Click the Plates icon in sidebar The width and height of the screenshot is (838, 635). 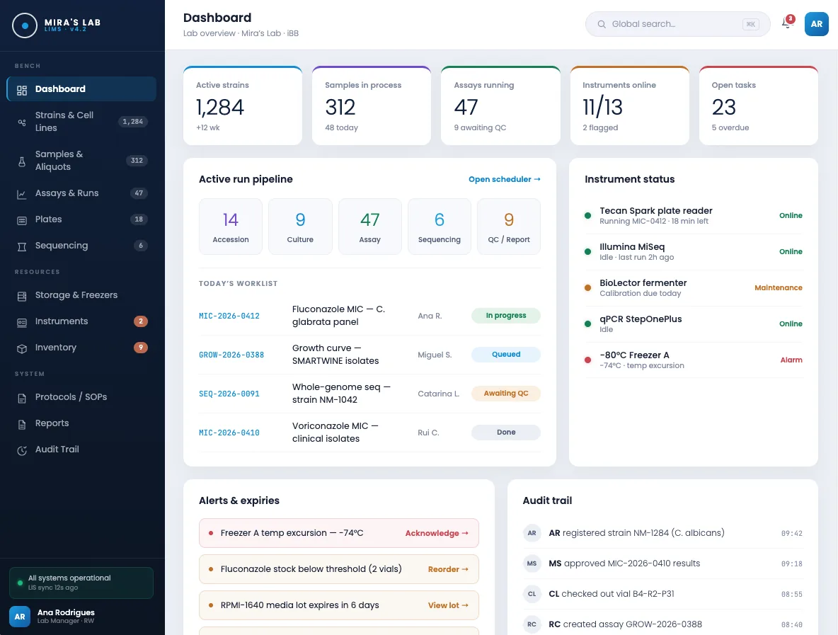22,220
